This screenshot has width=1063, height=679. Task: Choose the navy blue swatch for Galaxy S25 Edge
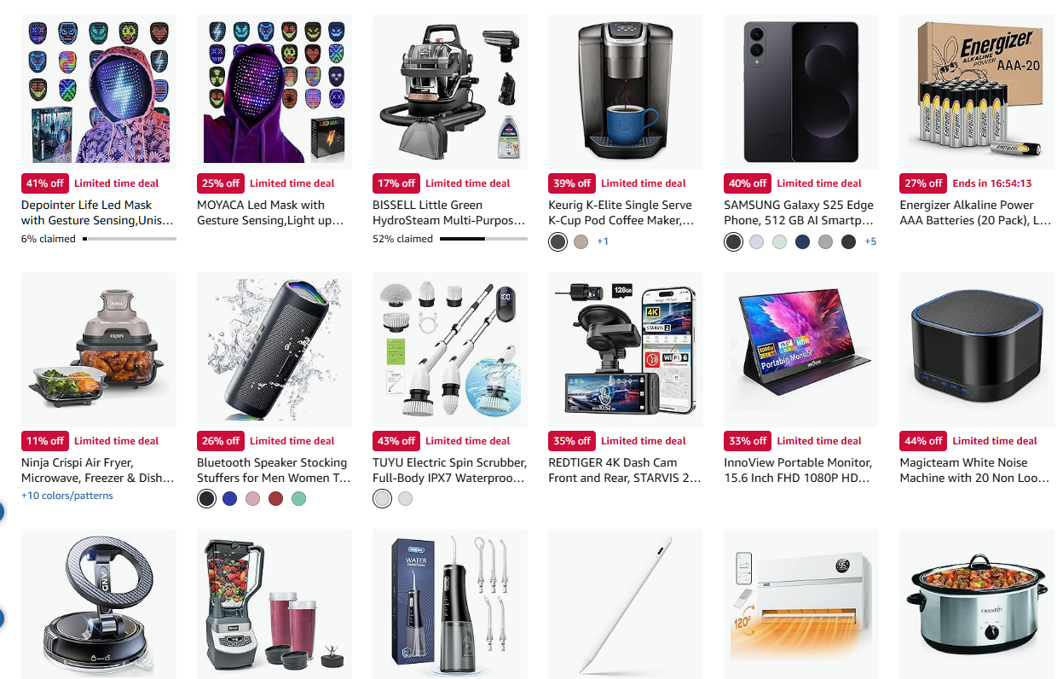[x=802, y=241]
